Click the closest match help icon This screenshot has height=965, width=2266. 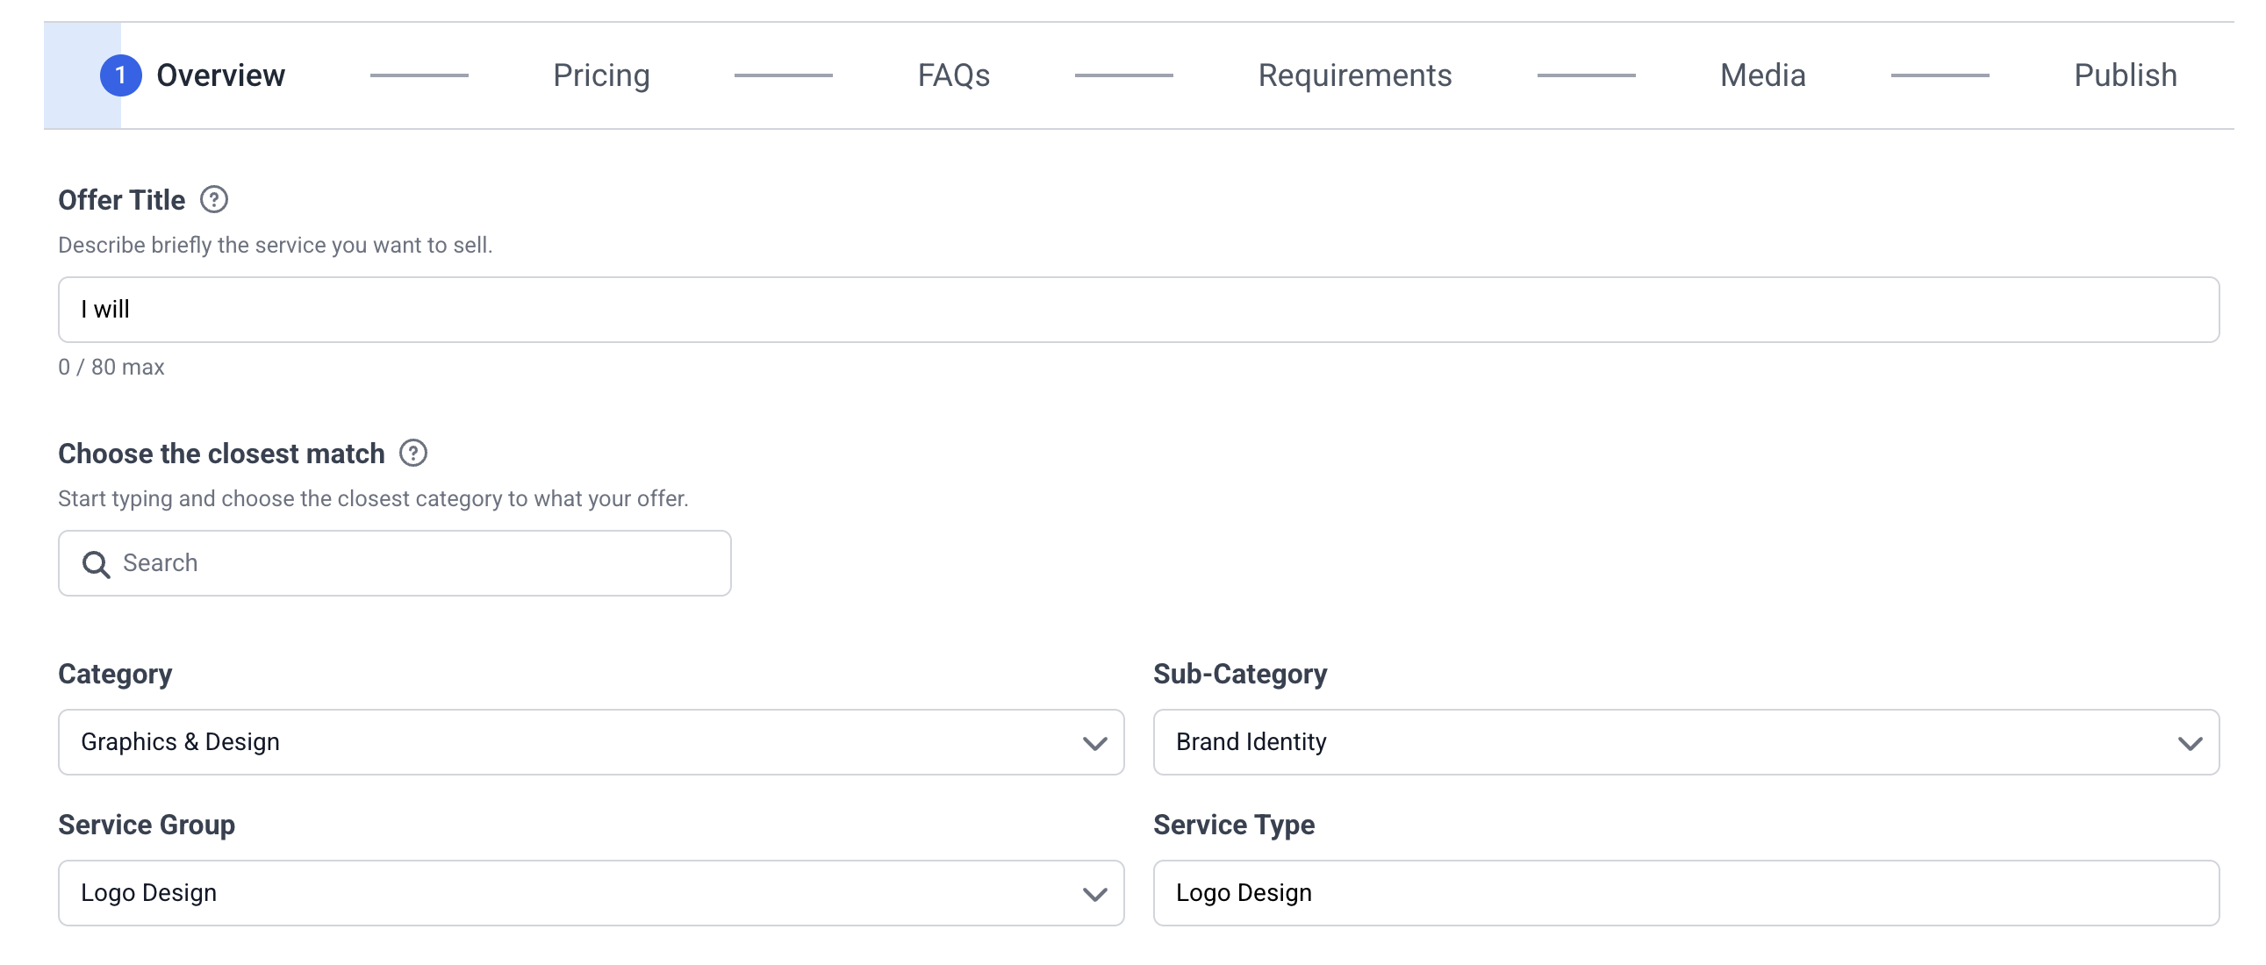pyautogui.click(x=412, y=453)
